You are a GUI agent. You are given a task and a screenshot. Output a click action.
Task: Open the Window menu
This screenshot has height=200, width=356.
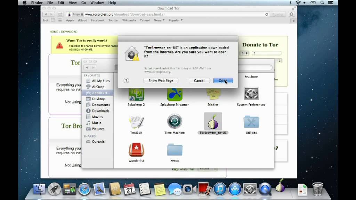click(x=97, y=3)
